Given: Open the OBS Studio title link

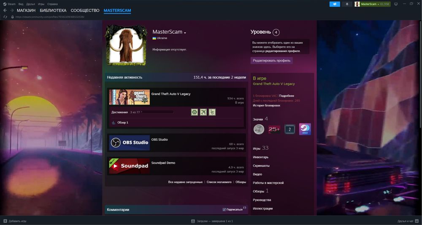Looking at the screenshot, I should tap(160, 139).
